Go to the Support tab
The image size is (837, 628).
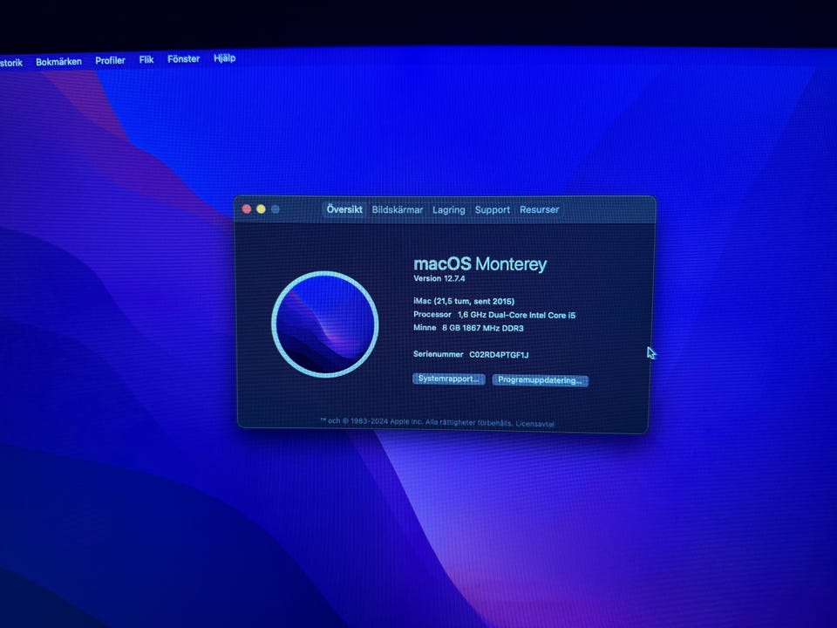[492, 210]
